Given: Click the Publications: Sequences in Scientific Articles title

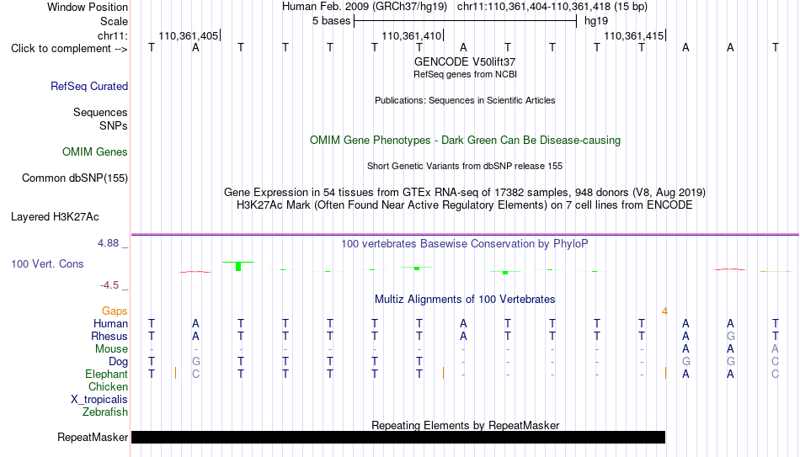Looking at the screenshot, I should pyautogui.click(x=465, y=100).
